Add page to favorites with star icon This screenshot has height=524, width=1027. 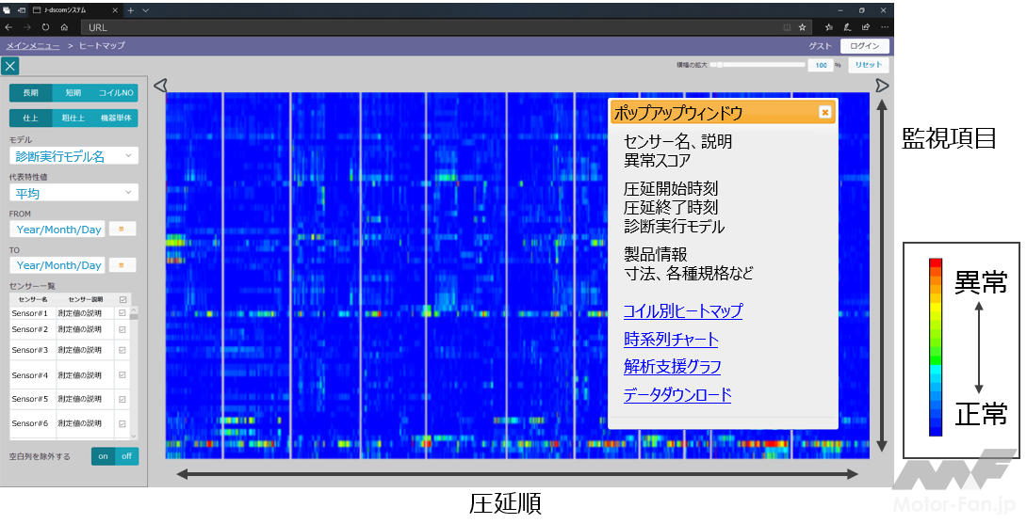(803, 27)
